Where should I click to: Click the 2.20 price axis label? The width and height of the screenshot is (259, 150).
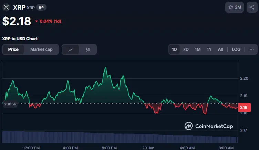click(244, 78)
